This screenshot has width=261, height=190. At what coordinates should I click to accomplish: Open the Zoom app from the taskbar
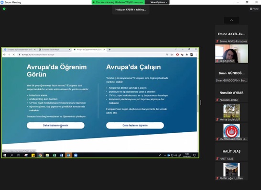pos(76,155)
